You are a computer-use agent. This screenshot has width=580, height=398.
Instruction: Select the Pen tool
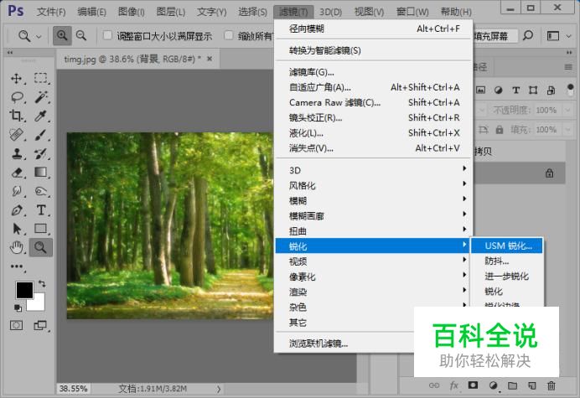16,210
